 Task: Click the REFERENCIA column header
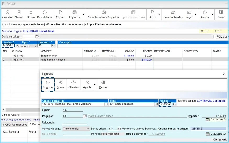(x=163, y=51)
